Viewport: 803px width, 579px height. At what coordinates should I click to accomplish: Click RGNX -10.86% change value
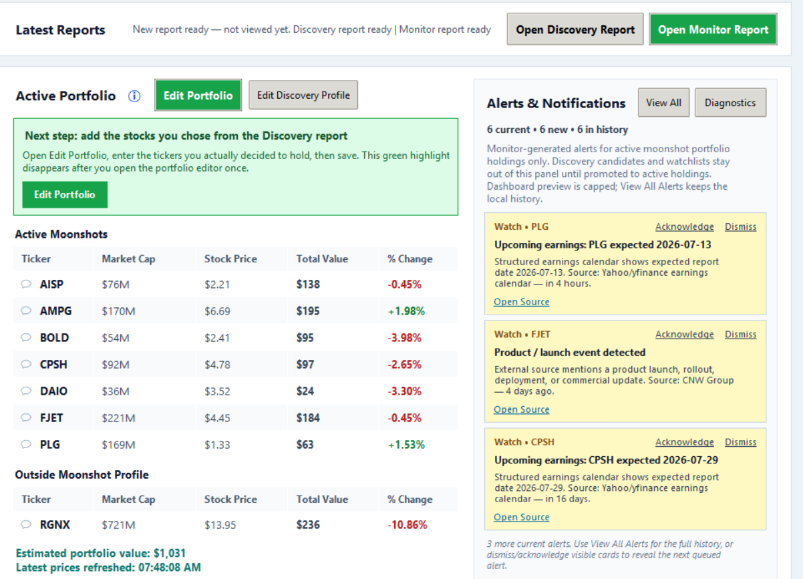[407, 525]
